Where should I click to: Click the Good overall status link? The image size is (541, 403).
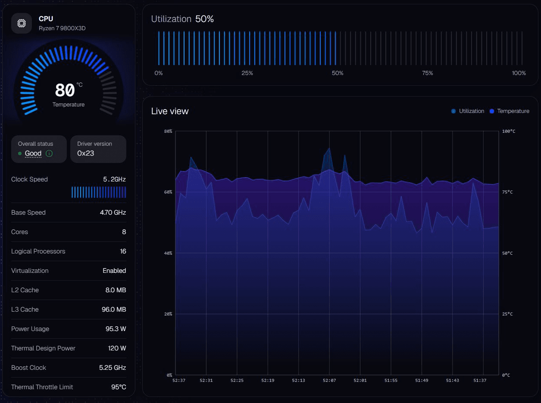point(33,153)
